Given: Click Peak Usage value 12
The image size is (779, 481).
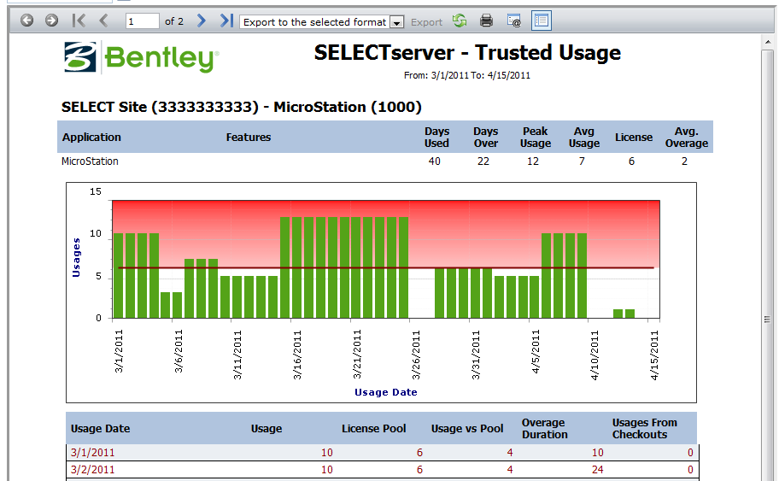Looking at the screenshot, I should 533,161.
